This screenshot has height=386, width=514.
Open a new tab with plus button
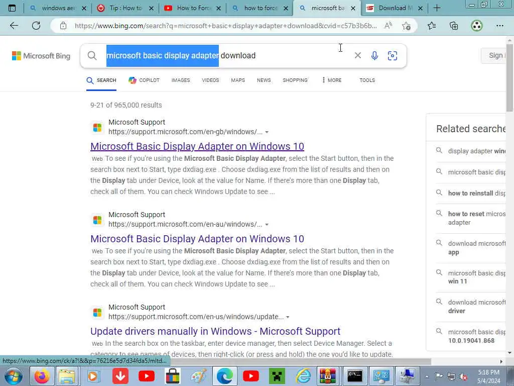pyautogui.click(x=437, y=8)
